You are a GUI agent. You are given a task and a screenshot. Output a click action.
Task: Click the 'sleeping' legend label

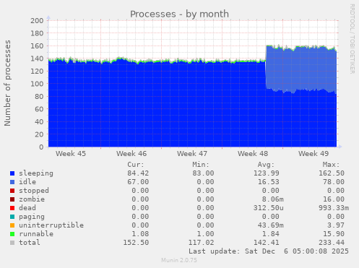pos(36,173)
